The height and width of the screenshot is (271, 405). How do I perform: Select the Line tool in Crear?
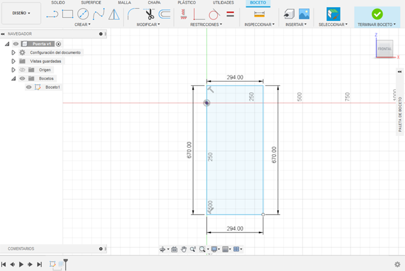52,14
